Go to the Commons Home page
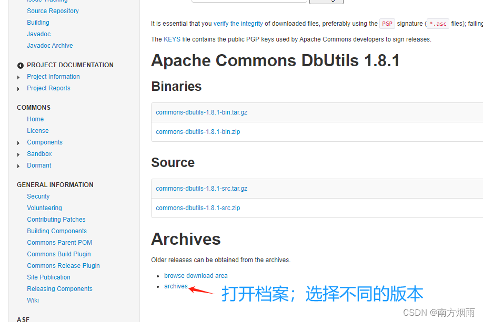The width and height of the screenshot is (483, 322). pyautogui.click(x=35, y=119)
